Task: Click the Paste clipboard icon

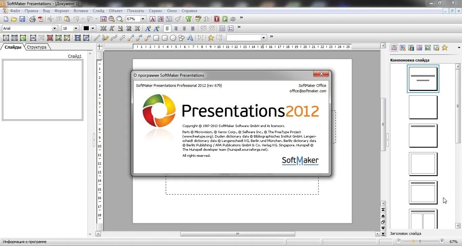Action: (67, 19)
